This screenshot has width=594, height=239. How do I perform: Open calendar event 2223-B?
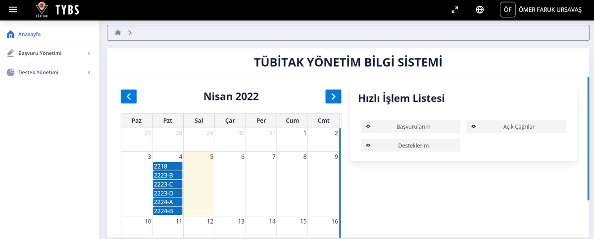click(x=168, y=175)
